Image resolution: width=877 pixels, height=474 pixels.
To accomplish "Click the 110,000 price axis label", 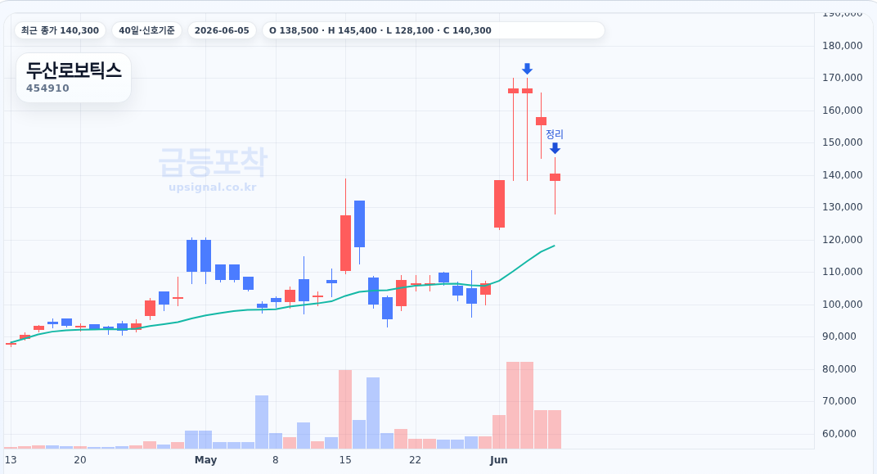I will 843,272.
